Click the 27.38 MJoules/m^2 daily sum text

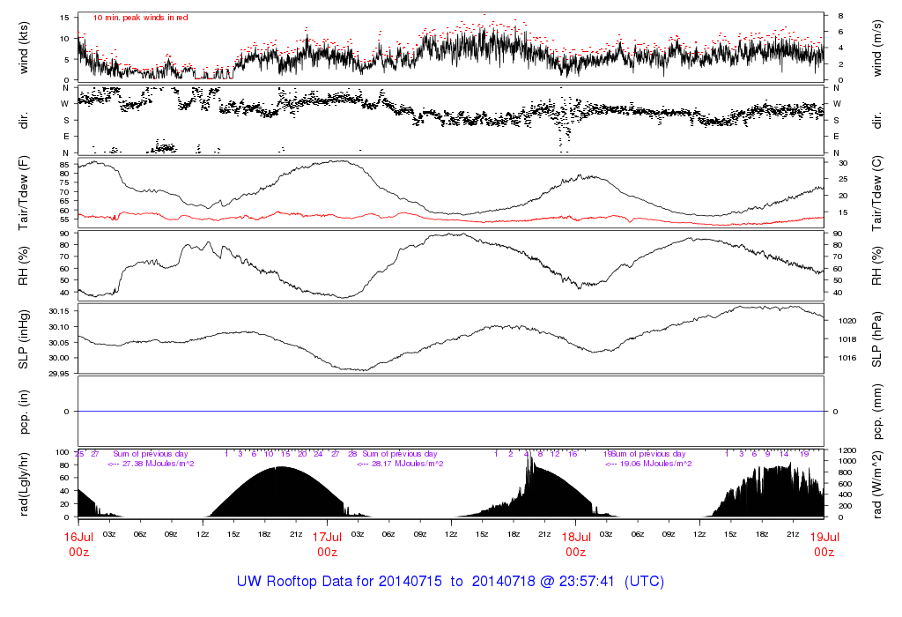click(x=151, y=464)
